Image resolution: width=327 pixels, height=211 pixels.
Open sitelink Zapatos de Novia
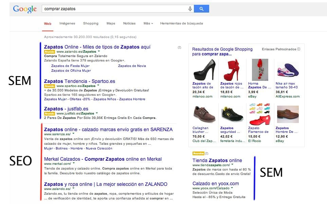click(x=132, y=66)
